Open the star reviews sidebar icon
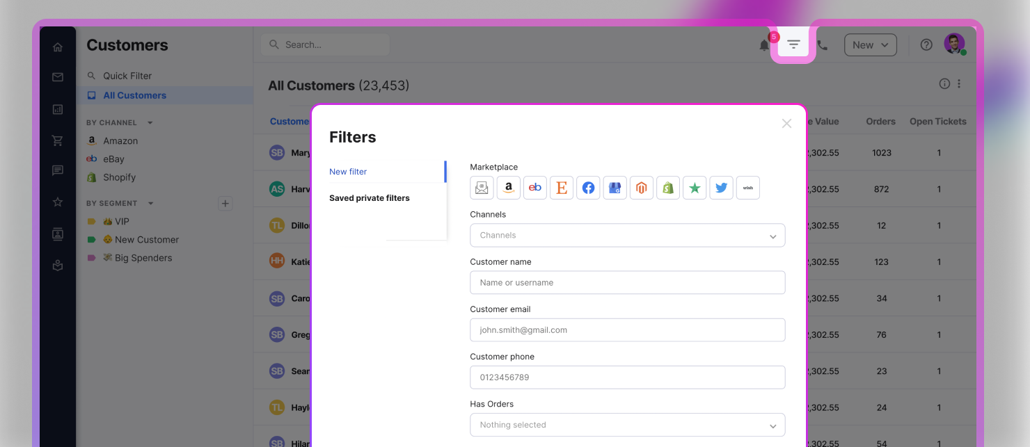 pyautogui.click(x=58, y=202)
